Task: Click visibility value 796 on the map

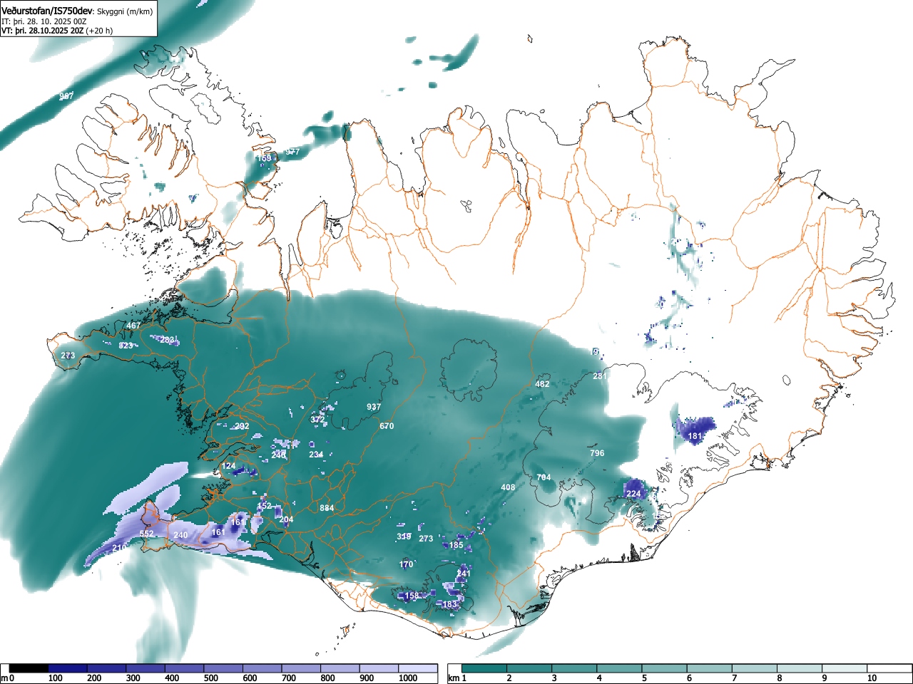Action: click(x=597, y=453)
